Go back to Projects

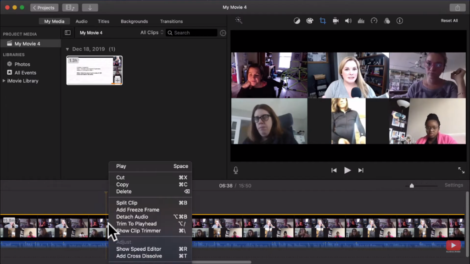pyautogui.click(x=44, y=7)
